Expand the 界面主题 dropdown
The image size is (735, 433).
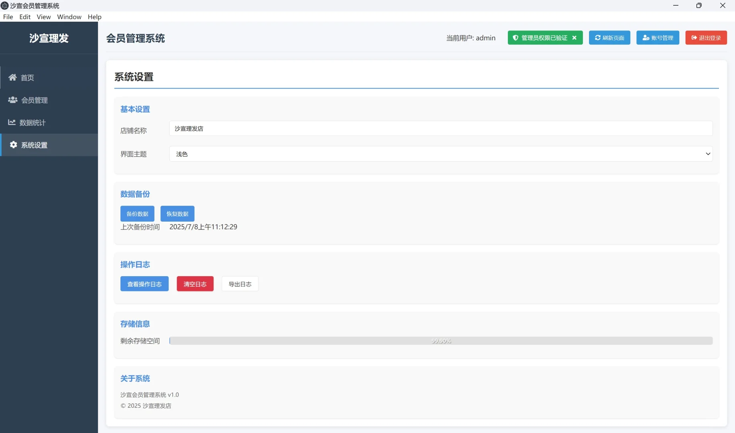(x=441, y=154)
